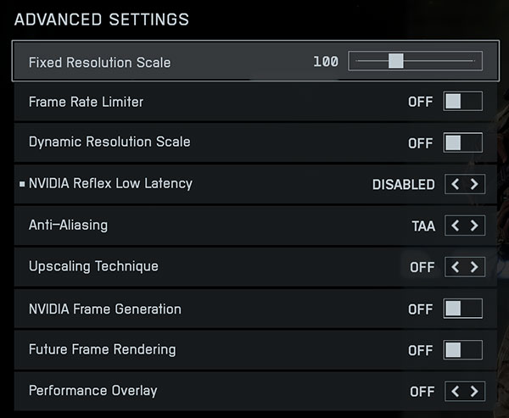Select the Fixed Resolution Scale label

[x=99, y=62]
